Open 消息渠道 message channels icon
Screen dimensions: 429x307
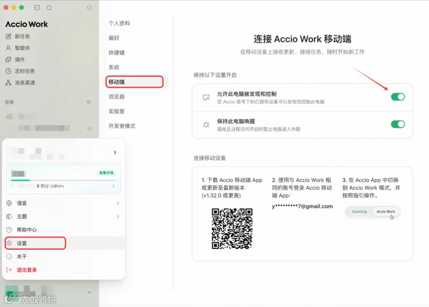click(9, 82)
